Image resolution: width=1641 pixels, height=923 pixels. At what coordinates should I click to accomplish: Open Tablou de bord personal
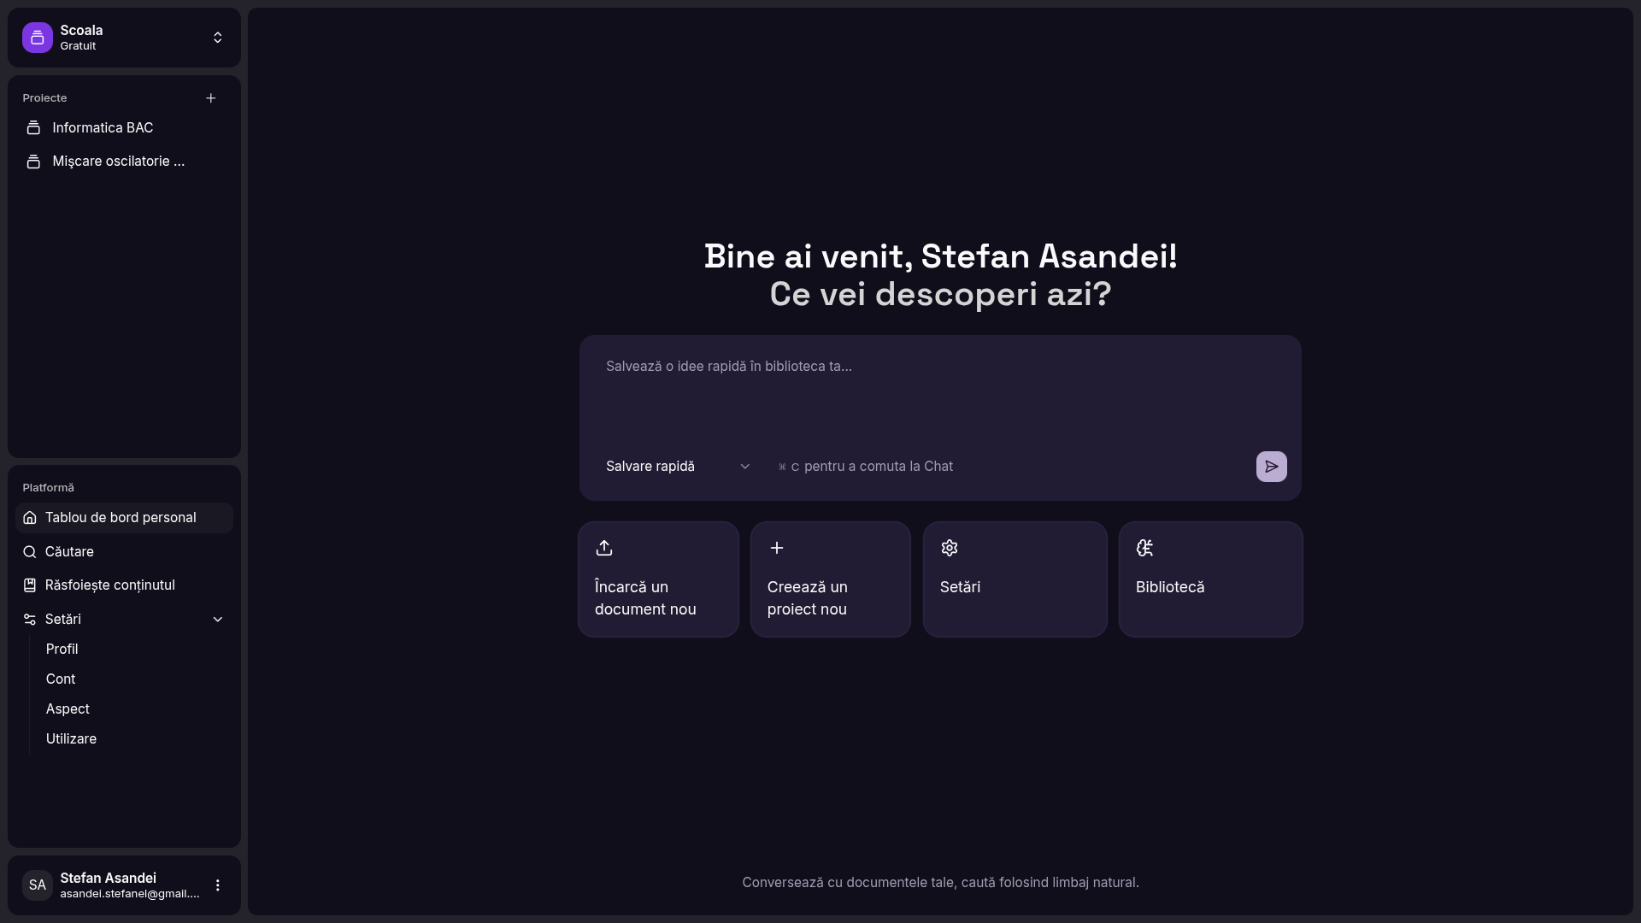pos(124,518)
